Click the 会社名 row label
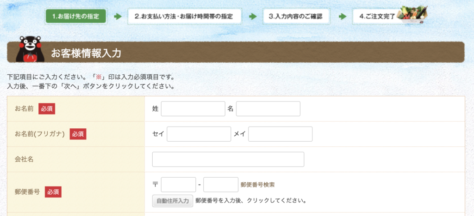Image resolution: width=474 pixels, height=216 pixels. click(24, 159)
